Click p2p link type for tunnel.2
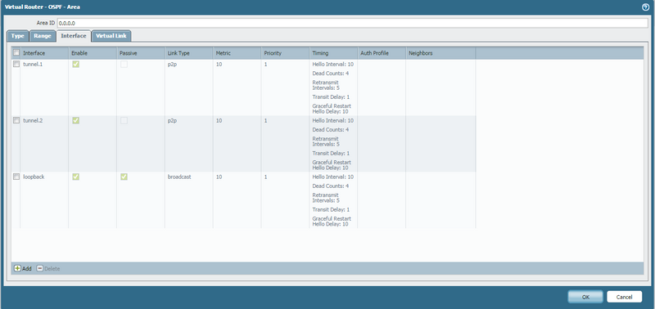Viewport: 655px width, 309px height. [x=172, y=120]
